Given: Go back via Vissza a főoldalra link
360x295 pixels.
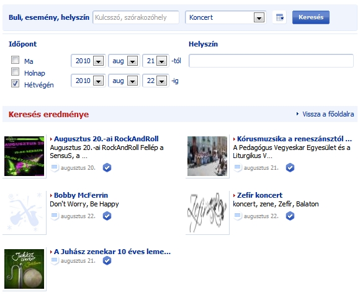Looking at the screenshot, I should tap(328, 114).
